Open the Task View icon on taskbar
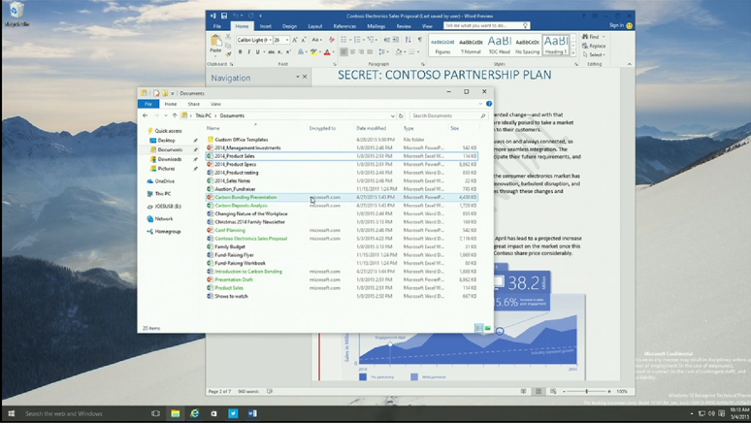The height and width of the screenshot is (424, 751). click(155, 413)
